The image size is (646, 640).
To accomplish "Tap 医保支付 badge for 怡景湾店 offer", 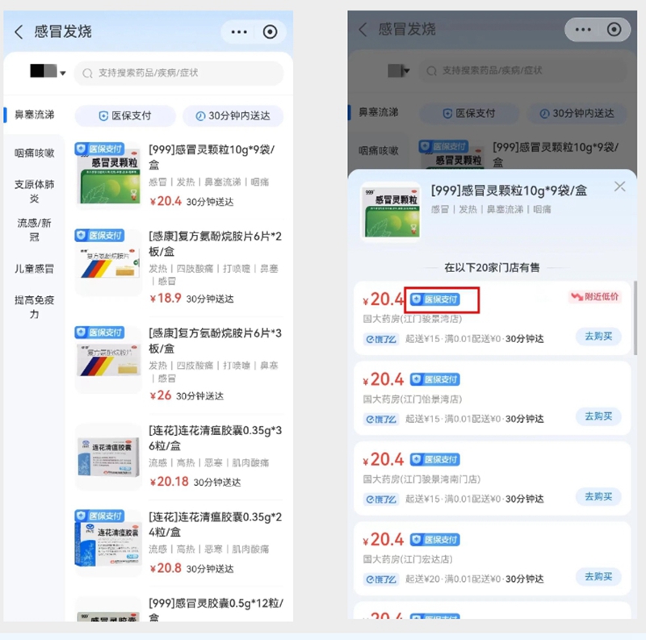I will (x=435, y=379).
